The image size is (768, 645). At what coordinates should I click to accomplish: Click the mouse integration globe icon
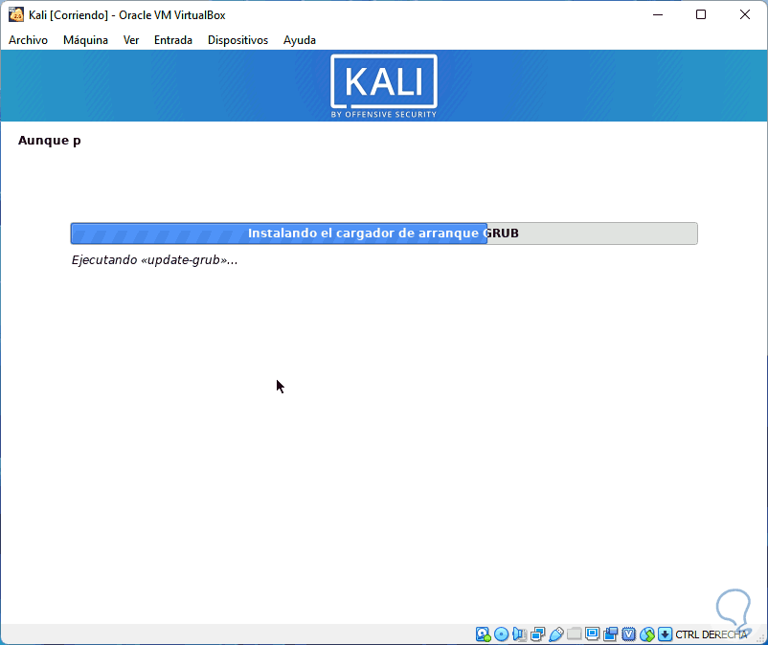[x=647, y=634]
